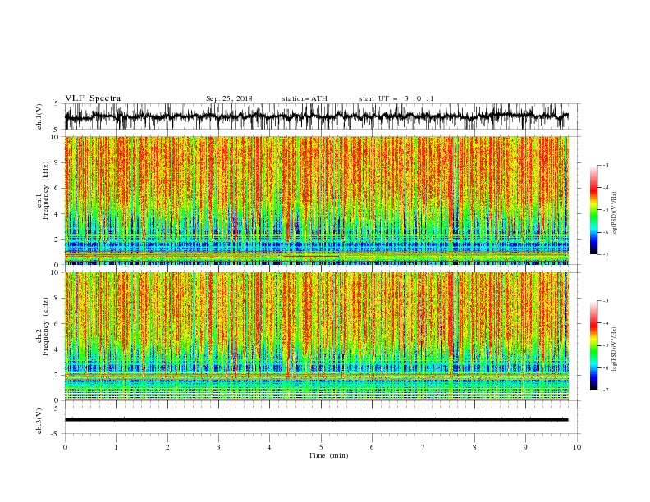Screen dimensions: 650x502
Task: Click time axis tick label '0'
Action: [65, 447]
